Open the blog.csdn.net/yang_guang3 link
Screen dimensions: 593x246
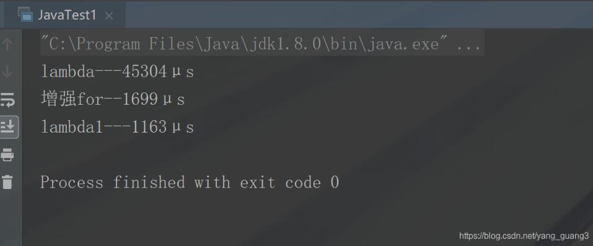(x=524, y=236)
